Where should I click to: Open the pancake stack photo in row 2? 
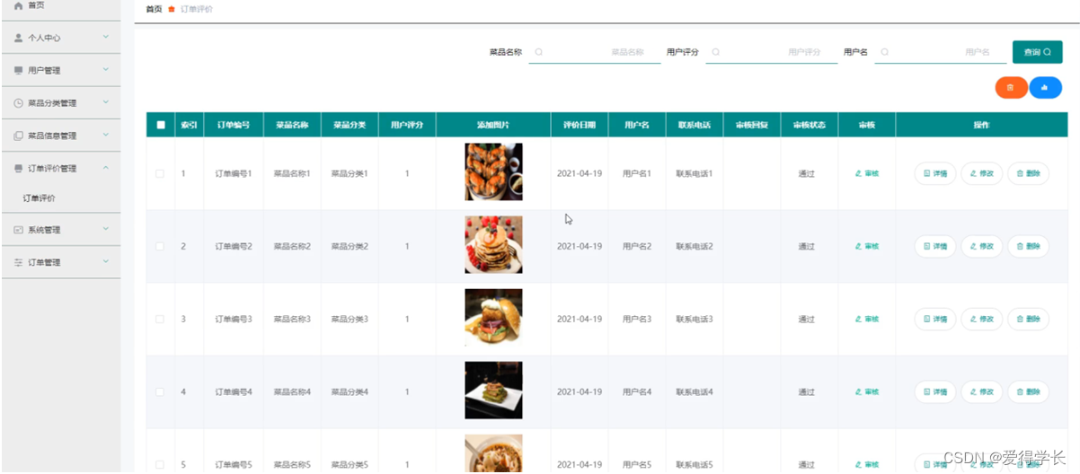[493, 244]
